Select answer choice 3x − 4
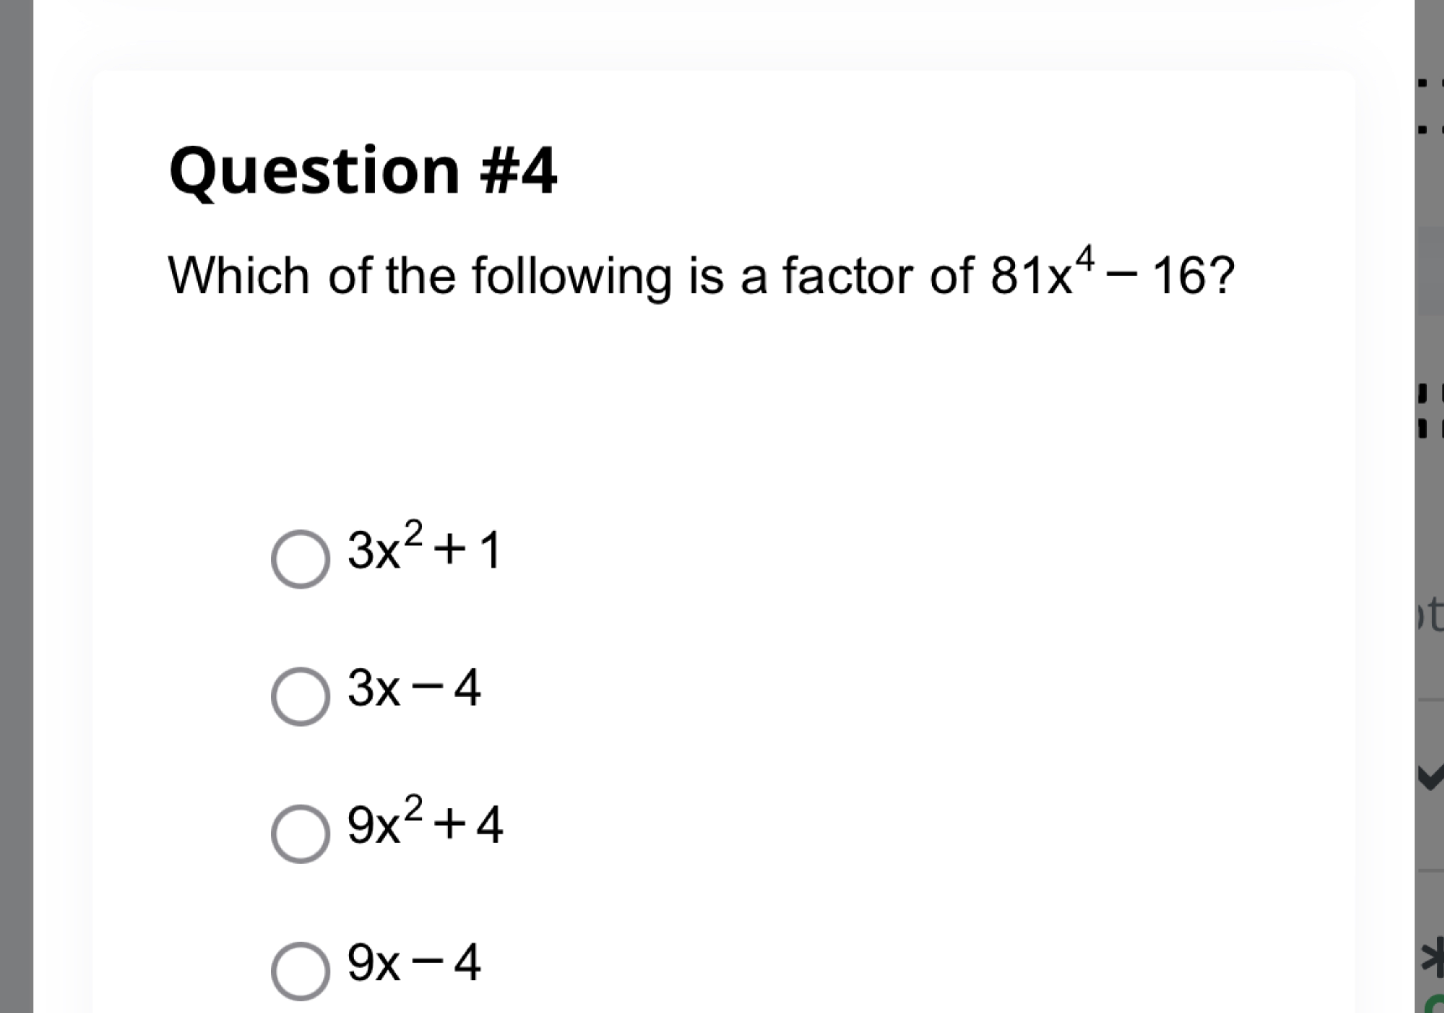1444x1013 pixels. [x=301, y=697]
